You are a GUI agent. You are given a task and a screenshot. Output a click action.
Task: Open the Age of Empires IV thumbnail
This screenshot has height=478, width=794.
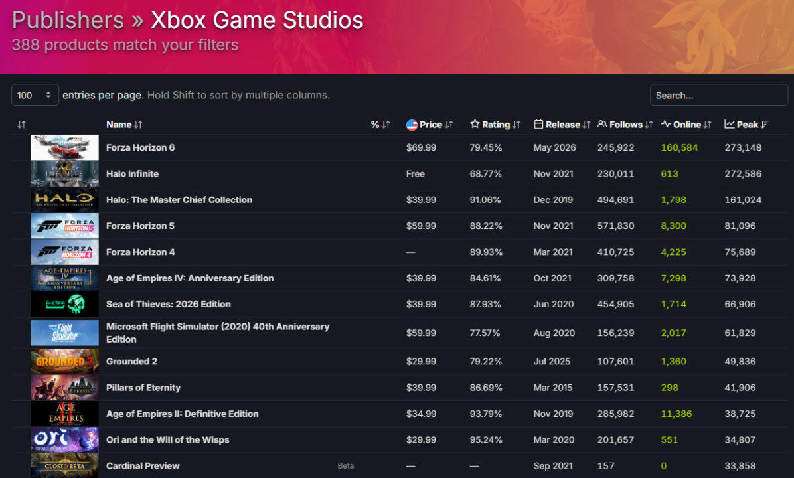pyautogui.click(x=64, y=278)
